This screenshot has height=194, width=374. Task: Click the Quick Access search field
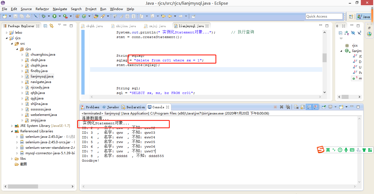pyautogui.click(x=324, y=16)
